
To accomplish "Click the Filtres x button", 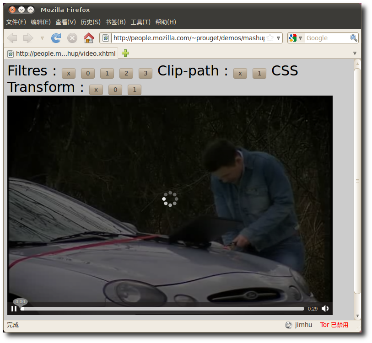I will [69, 73].
